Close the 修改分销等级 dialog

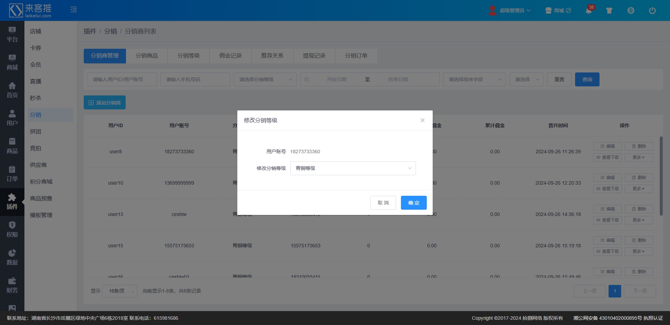pyautogui.click(x=422, y=120)
